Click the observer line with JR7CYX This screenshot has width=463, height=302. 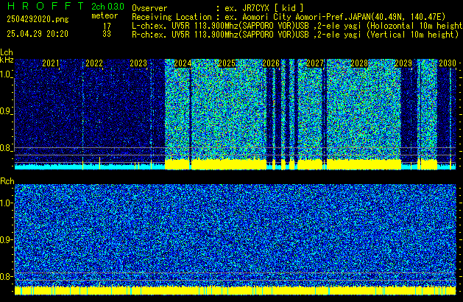[218, 8]
